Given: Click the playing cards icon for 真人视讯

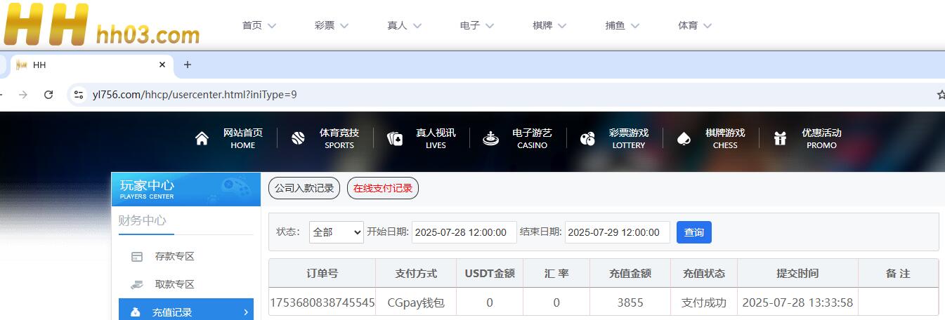Looking at the screenshot, I should [x=395, y=139].
